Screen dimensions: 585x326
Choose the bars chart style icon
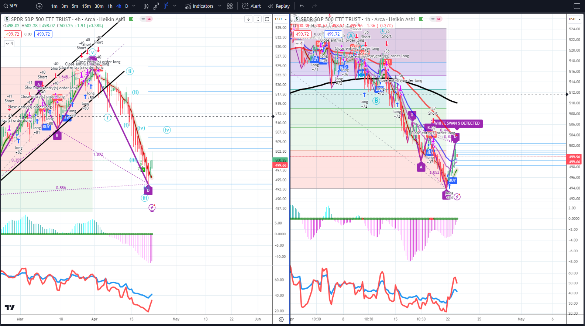[146, 6]
